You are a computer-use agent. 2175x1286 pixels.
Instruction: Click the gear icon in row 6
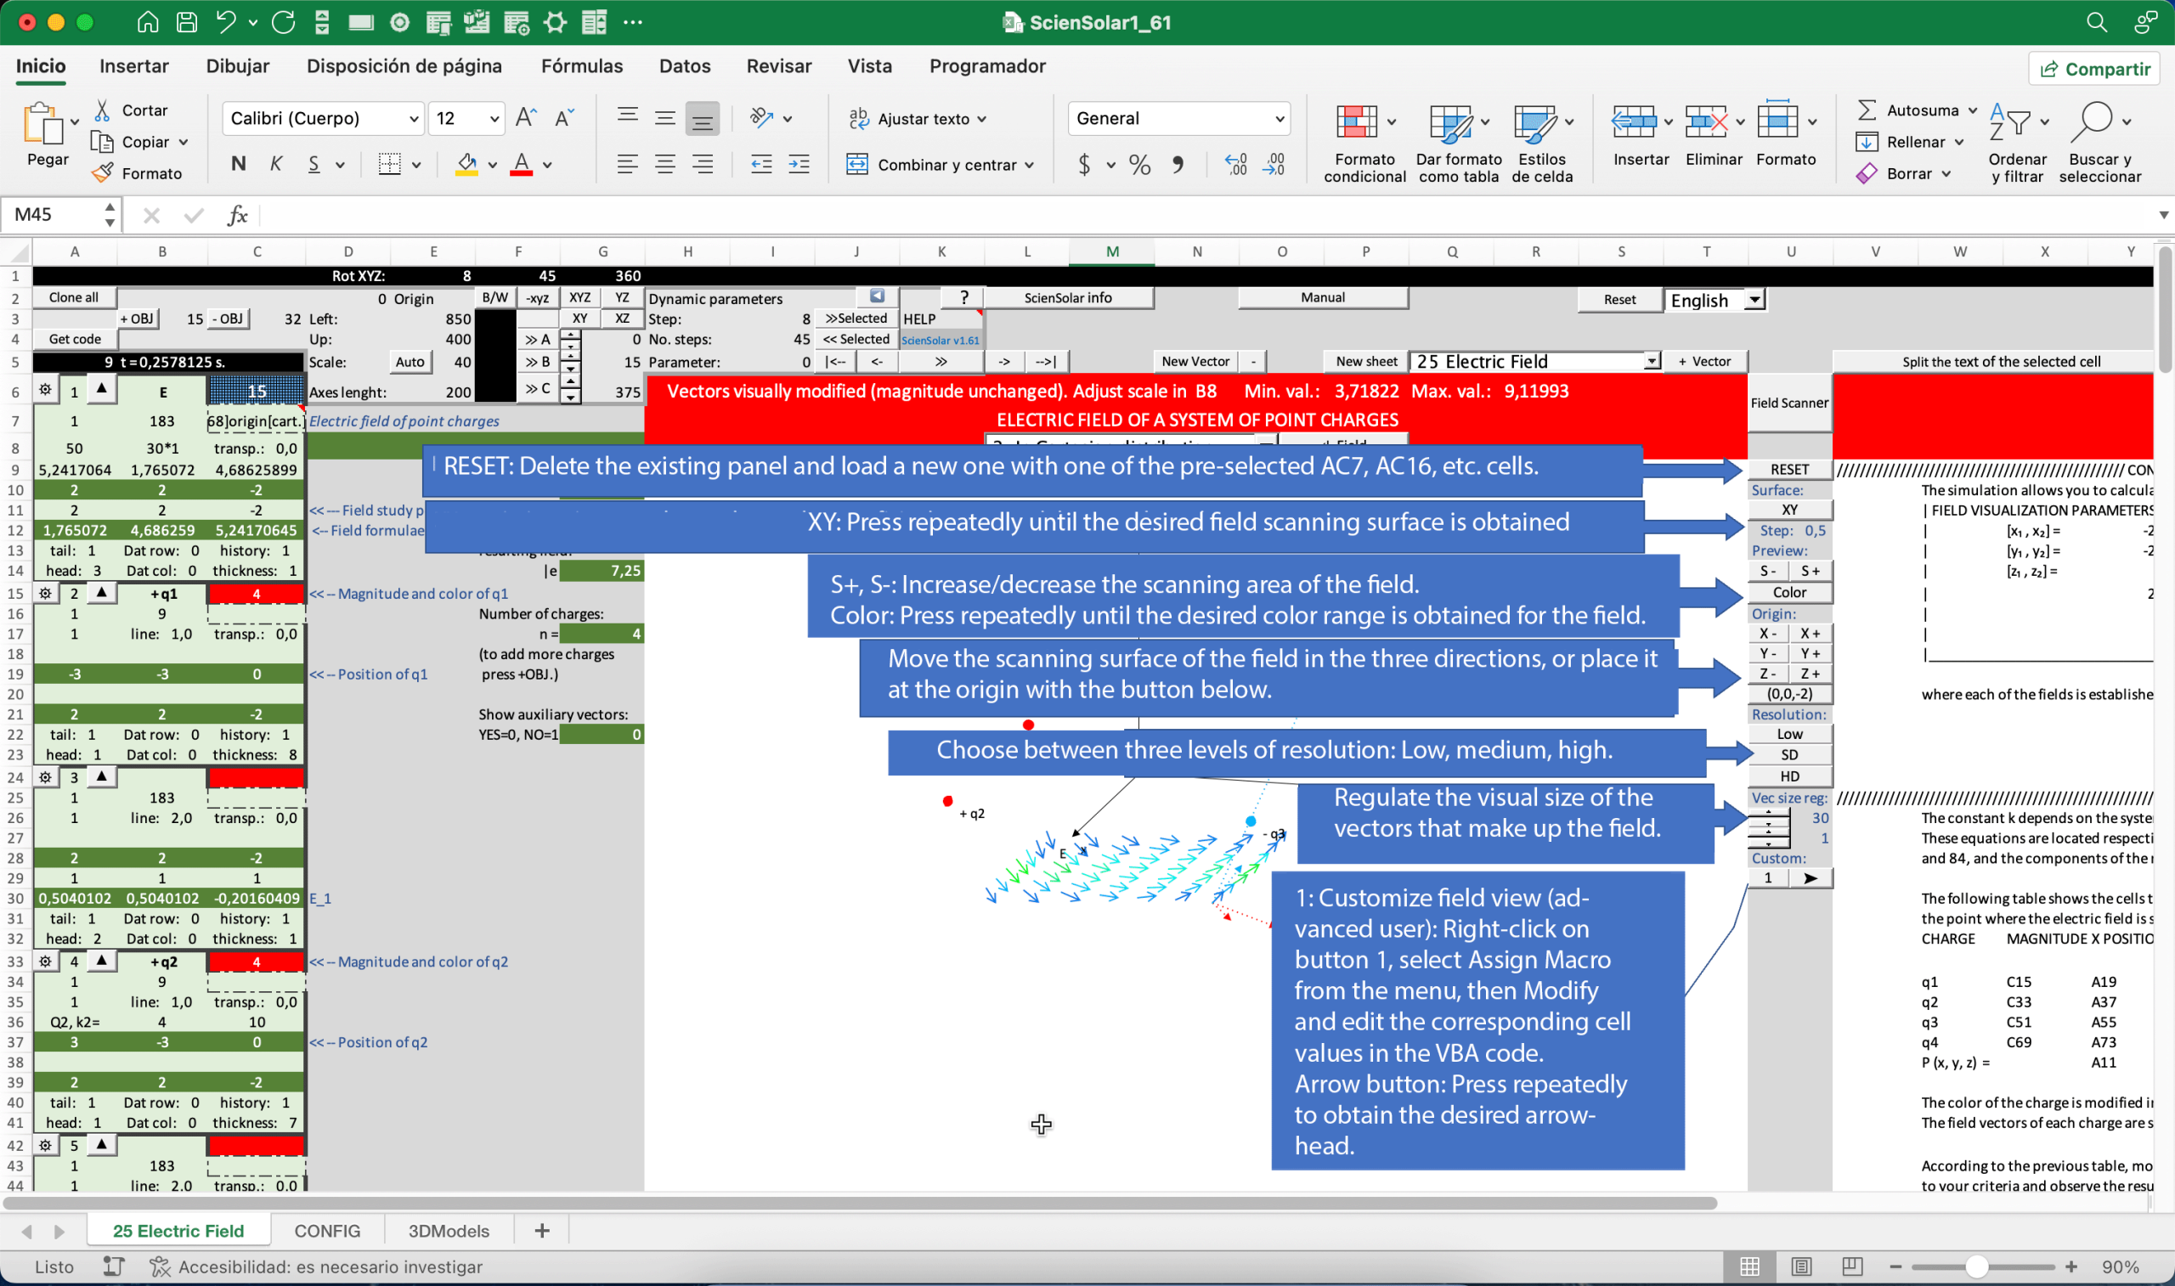[x=45, y=391]
